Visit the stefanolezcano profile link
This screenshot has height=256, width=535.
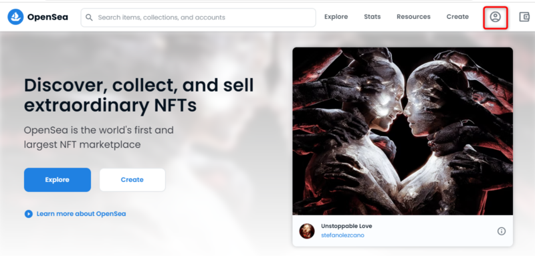(342, 235)
